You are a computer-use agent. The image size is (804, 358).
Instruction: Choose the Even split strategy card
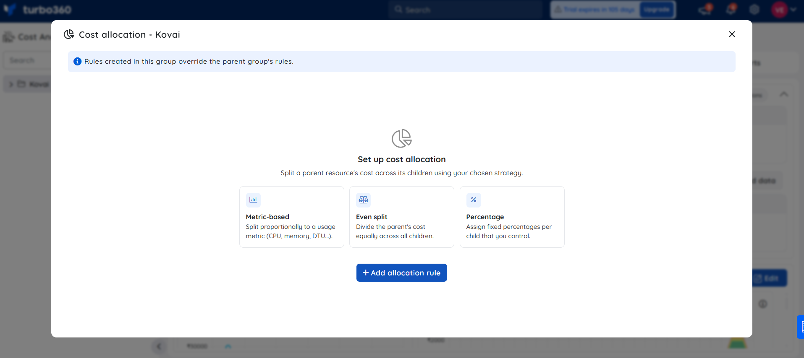tap(401, 217)
